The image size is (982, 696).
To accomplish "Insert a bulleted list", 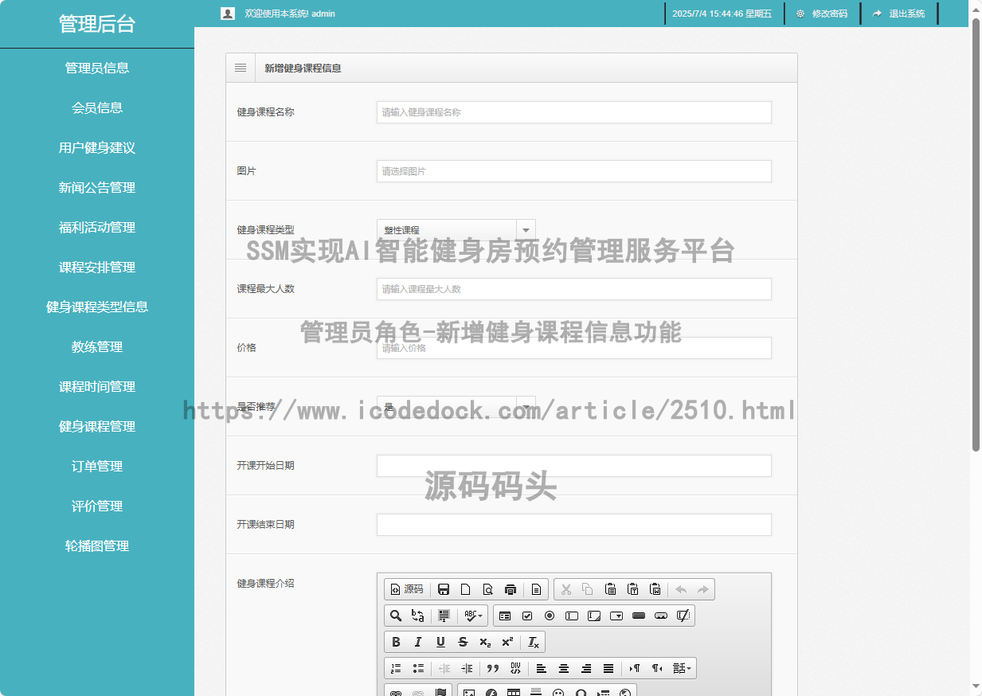I will [x=418, y=668].
